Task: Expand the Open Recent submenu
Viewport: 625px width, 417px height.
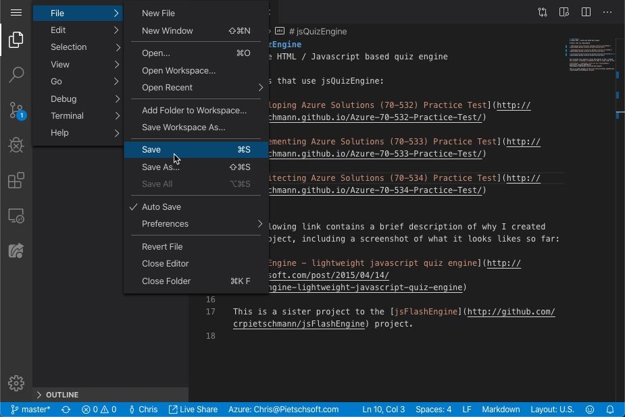Action: tap(196, 88)
